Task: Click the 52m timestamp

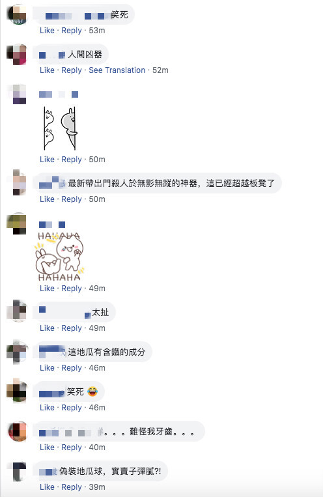Action: click(x=160, y=70)
